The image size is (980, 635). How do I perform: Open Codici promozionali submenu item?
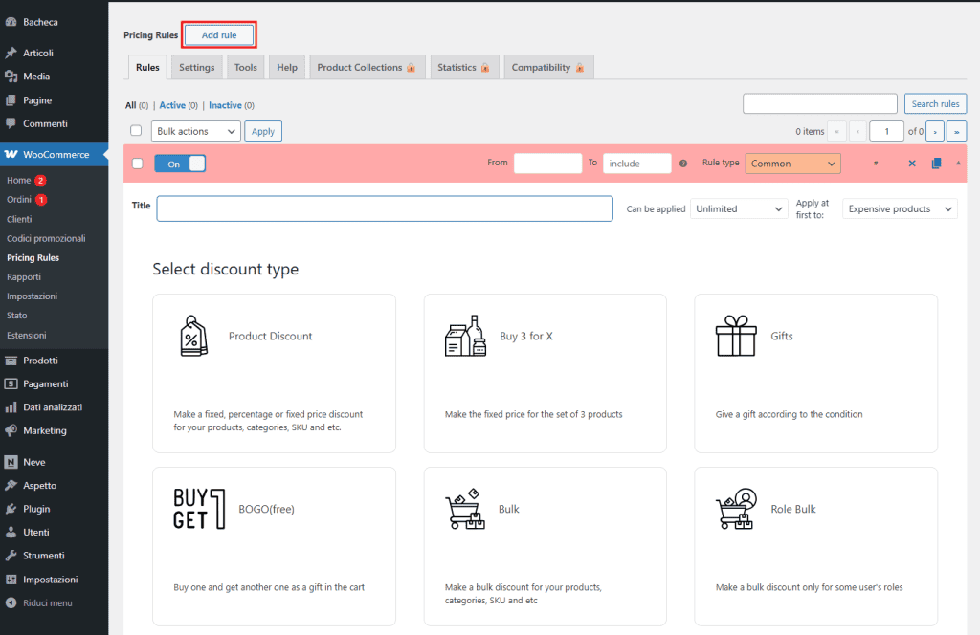[x=46, y=238]
